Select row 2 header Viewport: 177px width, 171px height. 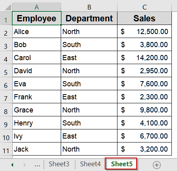pos(6,31)
